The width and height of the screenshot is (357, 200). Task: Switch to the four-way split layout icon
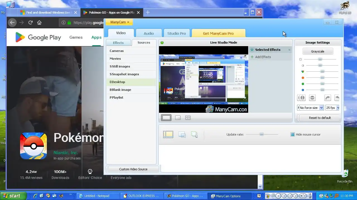pos(188,118)
